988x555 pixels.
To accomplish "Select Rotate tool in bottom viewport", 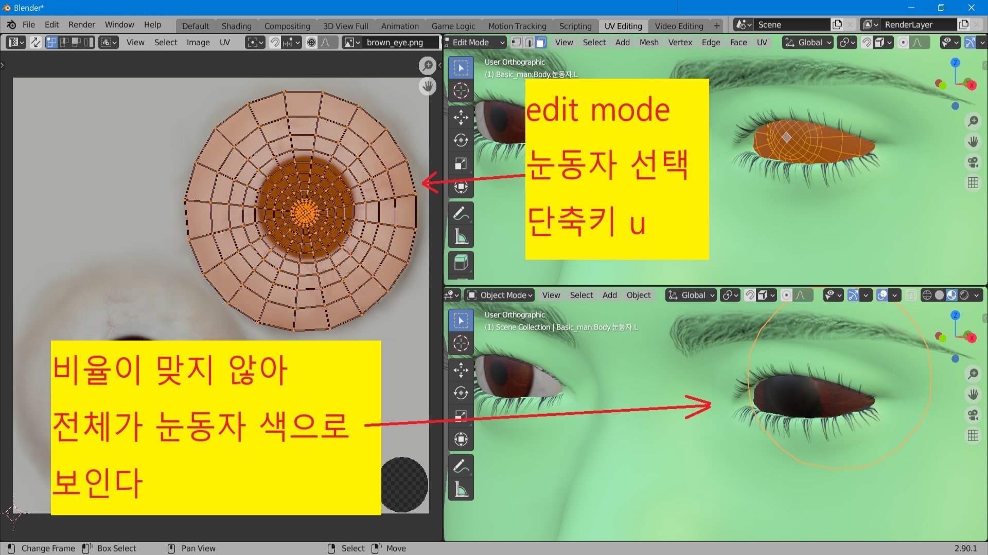I will coord(461,393).
